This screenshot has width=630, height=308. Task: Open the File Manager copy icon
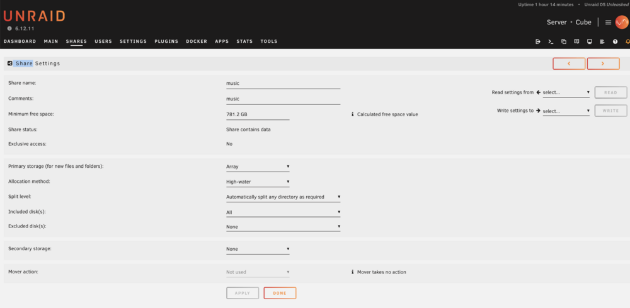564,41
